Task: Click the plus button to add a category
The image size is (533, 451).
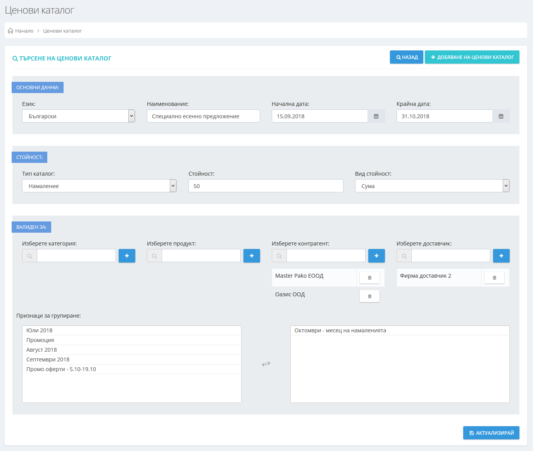Action: tap(127, 256)
